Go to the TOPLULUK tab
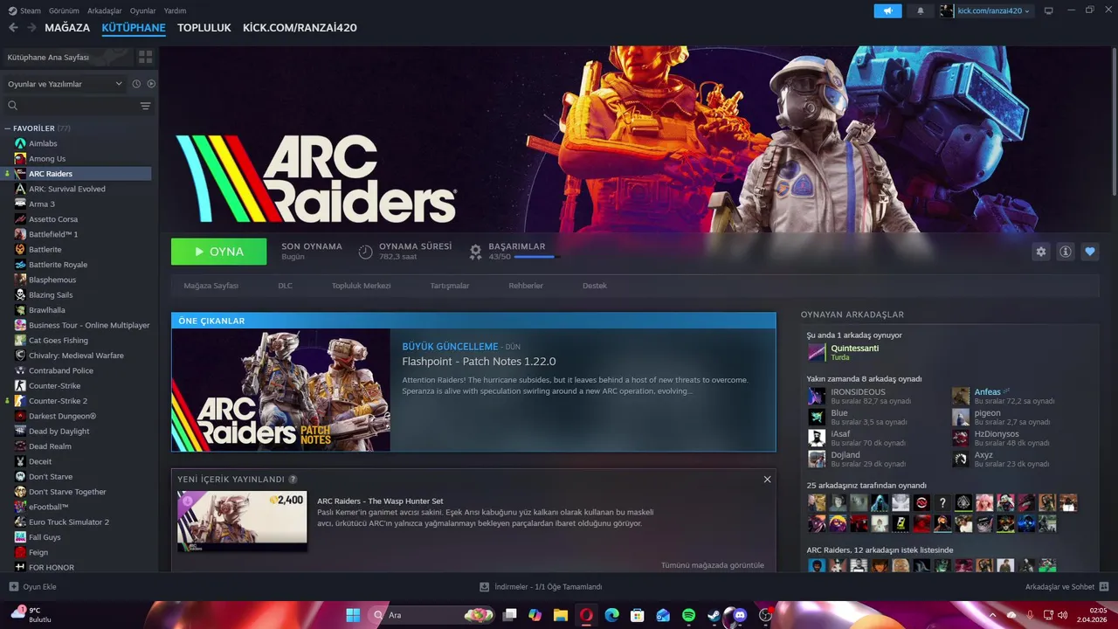Viewport: 1118px width, 629px height. coord(204,28)
